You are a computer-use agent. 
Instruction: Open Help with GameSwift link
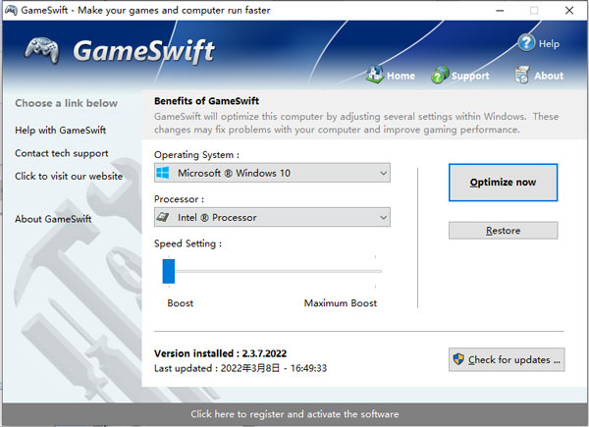[61, 131]
